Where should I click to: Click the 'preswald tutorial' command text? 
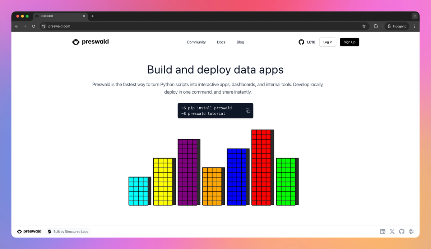point(207,114)
